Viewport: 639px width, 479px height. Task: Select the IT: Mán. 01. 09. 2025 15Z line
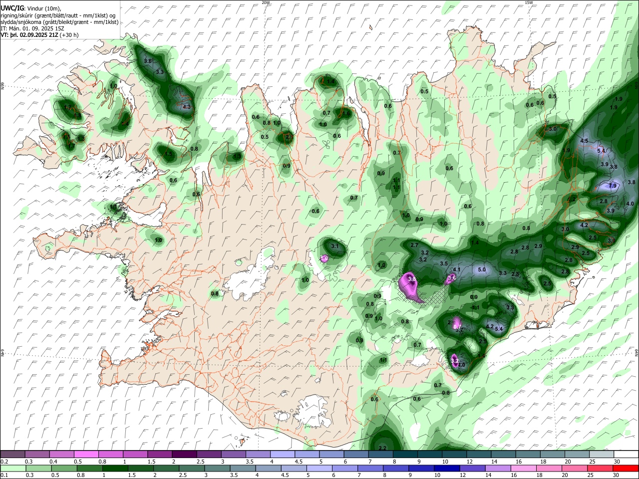pyautogui.click(x=32, y=28)
